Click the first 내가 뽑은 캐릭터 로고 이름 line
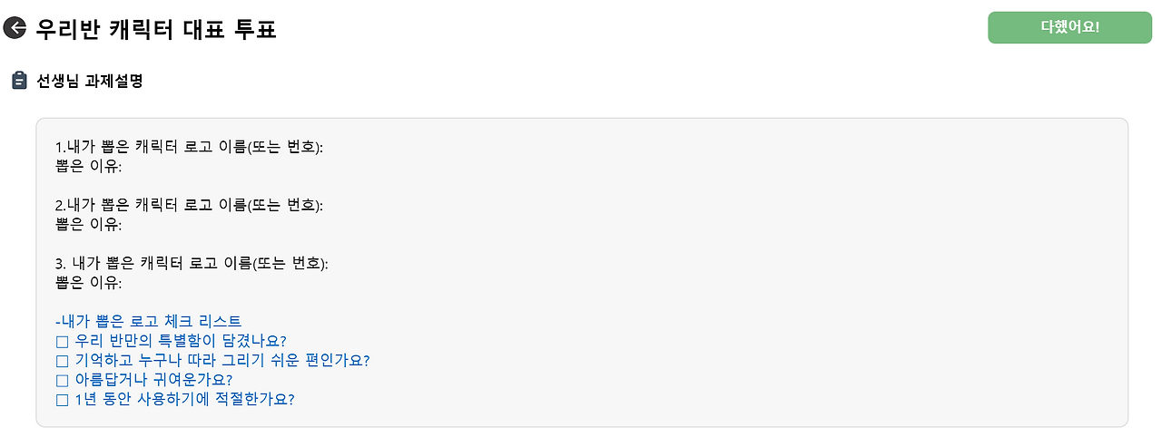1162x437 pixels. [190, 147]
